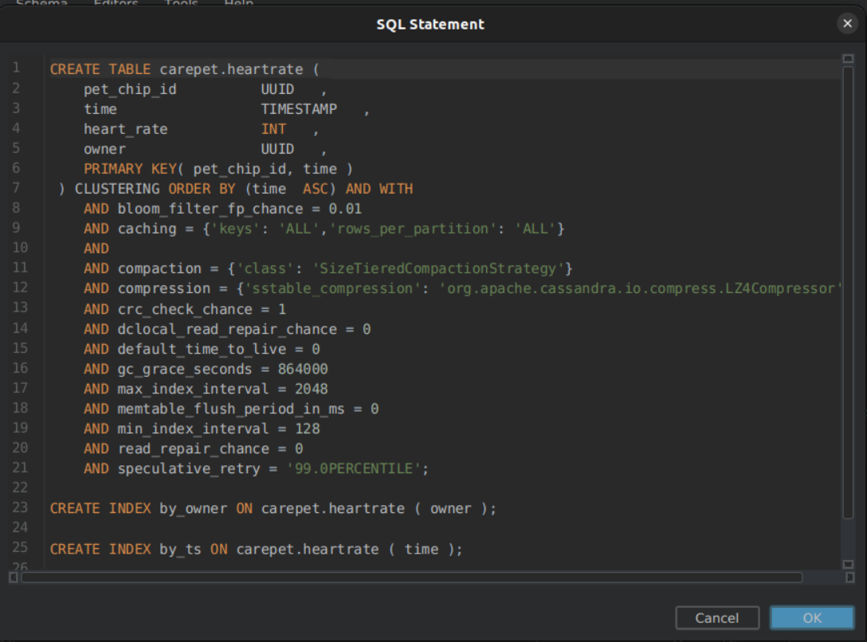Click the horizontal scrollbar right arrow

tap(849, 577)
